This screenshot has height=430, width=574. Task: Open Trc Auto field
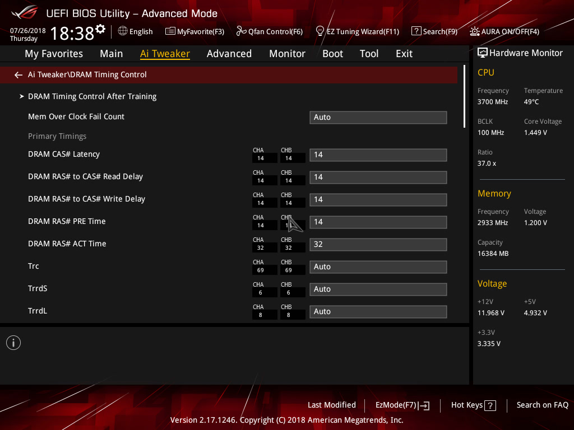pyautogui.click(x=378, y=267)
